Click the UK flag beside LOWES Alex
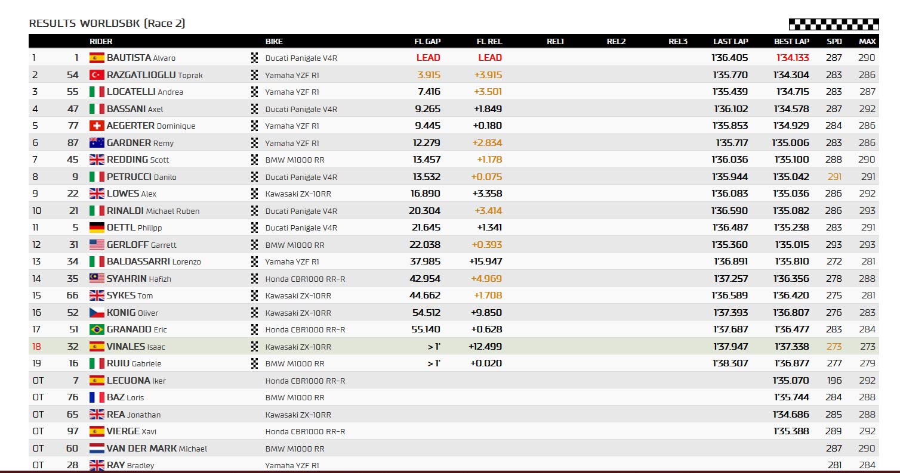900x473 pixels. 97,194
